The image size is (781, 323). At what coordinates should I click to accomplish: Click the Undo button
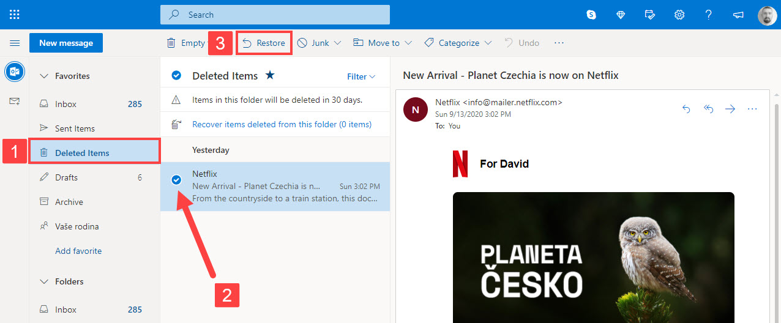pyautogui.click(x=522, y=43)
